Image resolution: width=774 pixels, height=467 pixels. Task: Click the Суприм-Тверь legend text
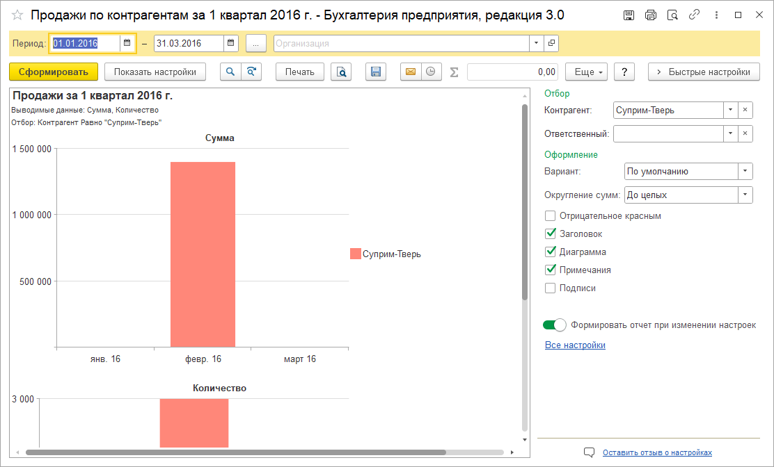tap(391, 254)
